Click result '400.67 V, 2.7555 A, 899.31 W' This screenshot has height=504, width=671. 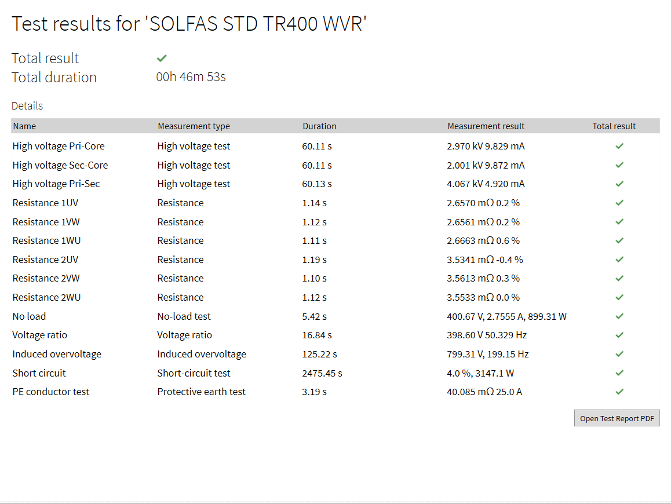(x=506, y=316)
